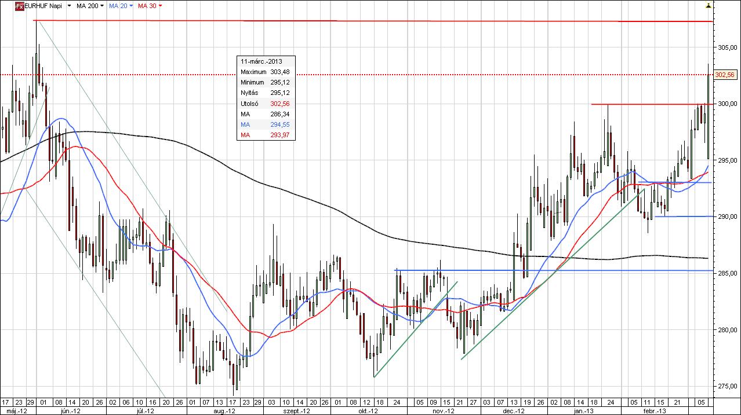The height and width of the screenshot is (415, 741).
Task: Select the Utolsó 302,56 row
Action: click(x=266, y=104)
